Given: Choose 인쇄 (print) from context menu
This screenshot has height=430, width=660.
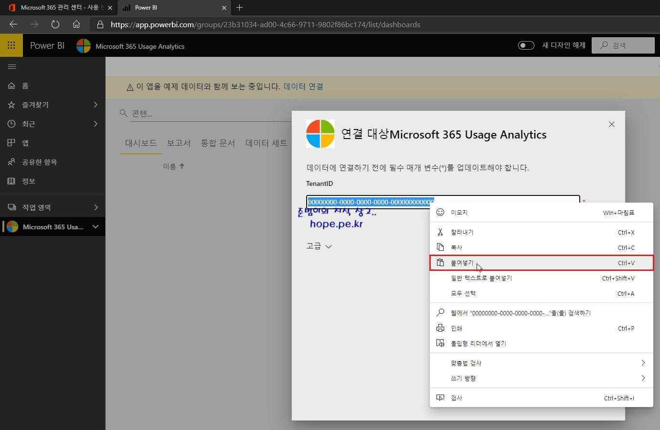Looking at the screenshot, I should (542, 328).
